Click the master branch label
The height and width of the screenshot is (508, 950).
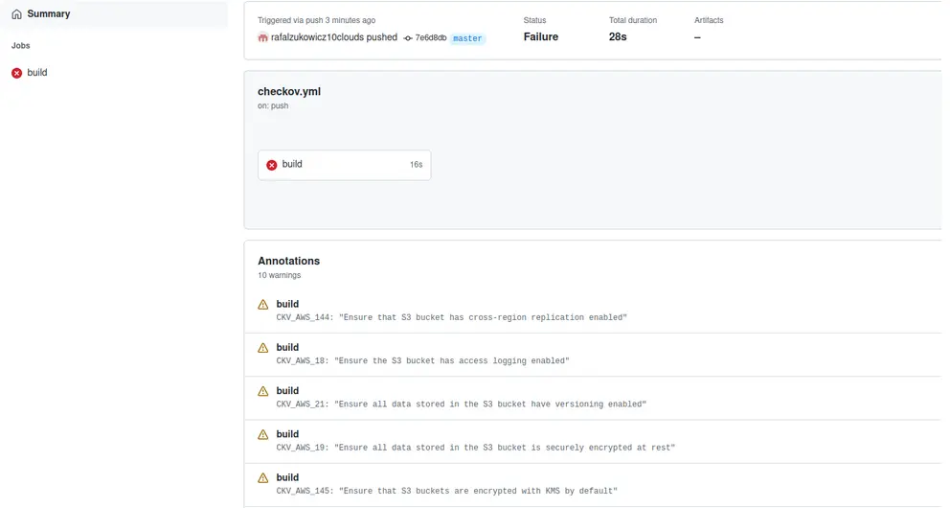click(x=467, y=38)
